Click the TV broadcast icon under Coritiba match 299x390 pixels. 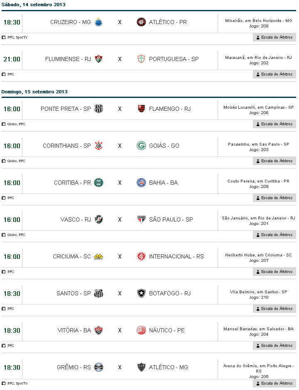(4, 198)
